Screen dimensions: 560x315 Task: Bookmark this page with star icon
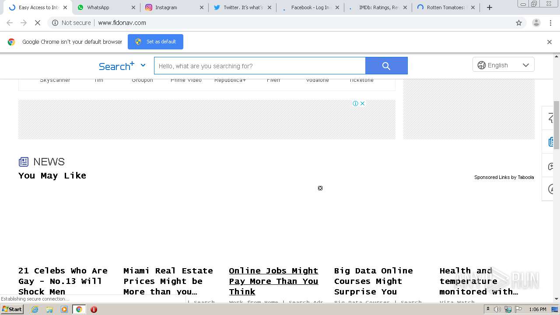click(519, 23)
